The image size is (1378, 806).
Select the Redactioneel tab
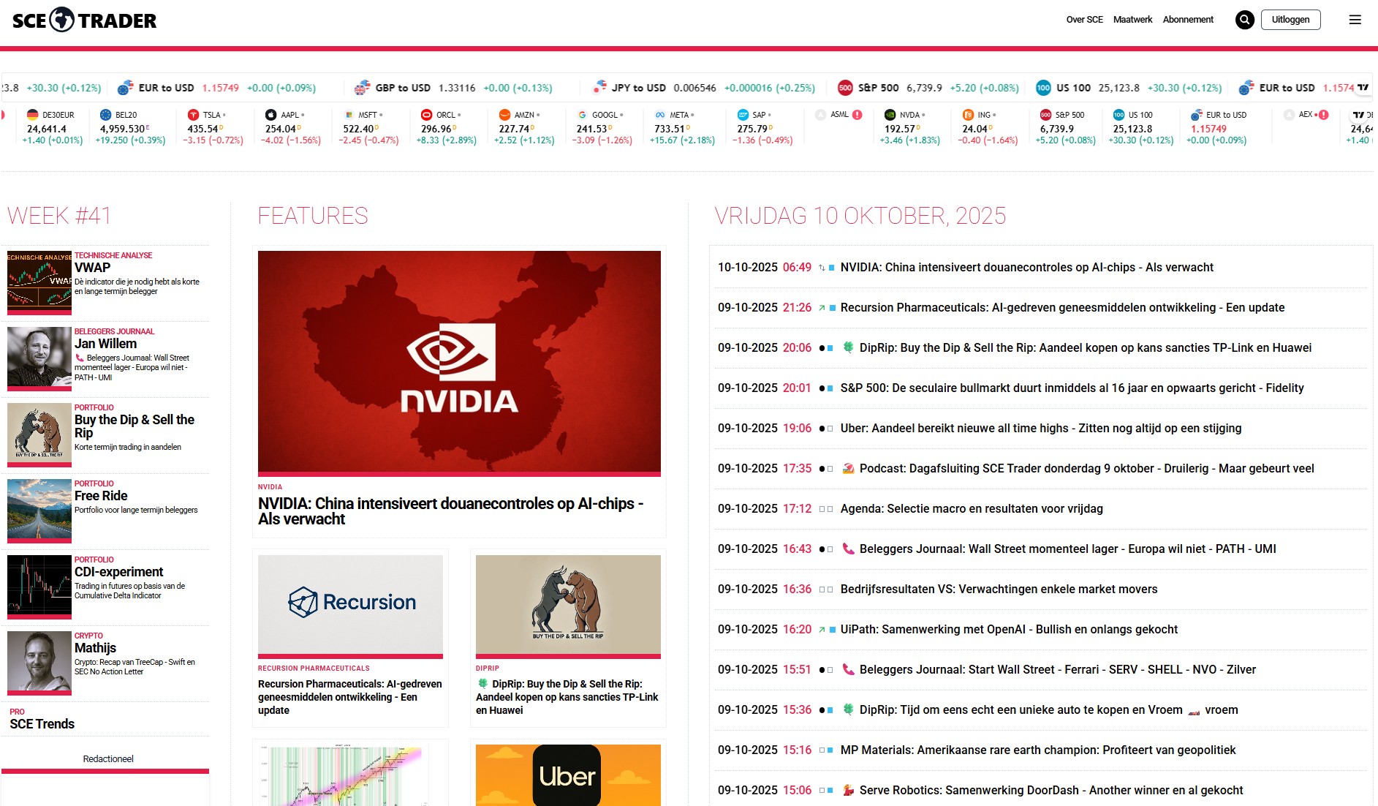tap(108, 759)
